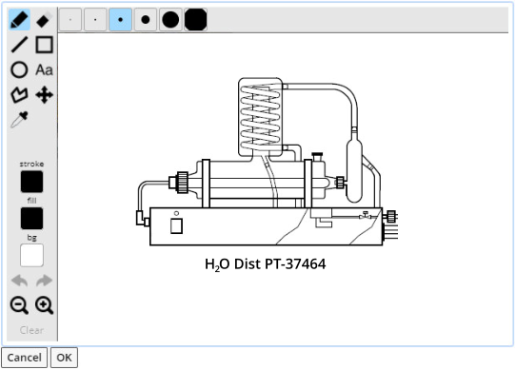516x370 pixels.
Task: Pick the circle shape tool
Action: pyautogui.click(x=19, y=69)
